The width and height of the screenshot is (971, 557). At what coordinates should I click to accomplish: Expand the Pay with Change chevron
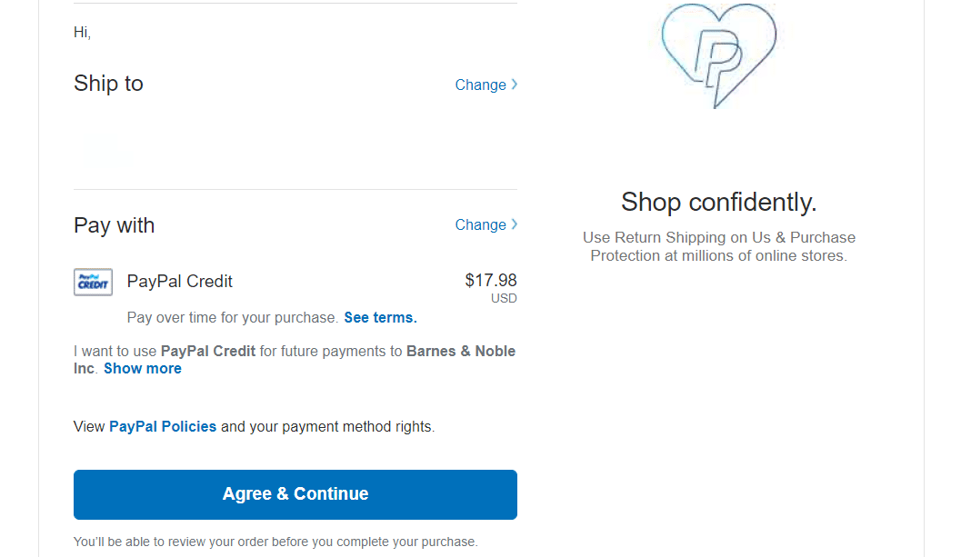tap(514, 224)
